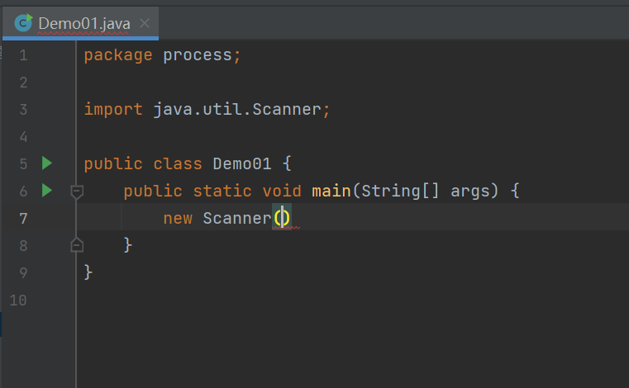Click line number 10 in the gutter
The width and height of the screenshot is (629, 388).
[18, 299]
